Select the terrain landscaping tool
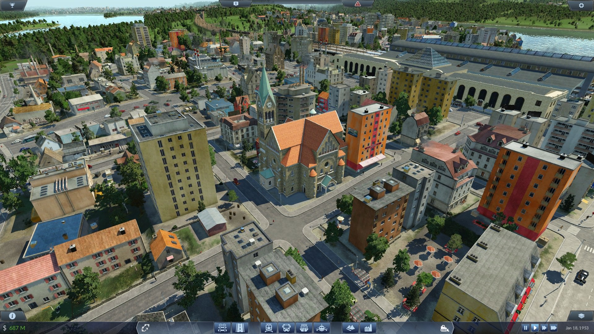 pos(351,328)
